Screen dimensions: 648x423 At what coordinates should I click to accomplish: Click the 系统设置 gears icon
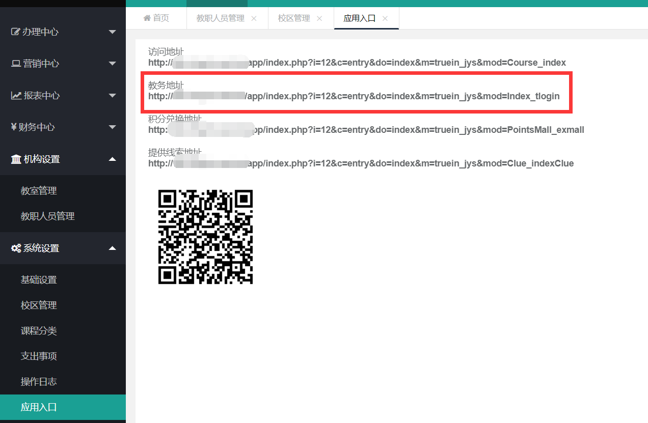pyautogui.click(x=16, y=248)
